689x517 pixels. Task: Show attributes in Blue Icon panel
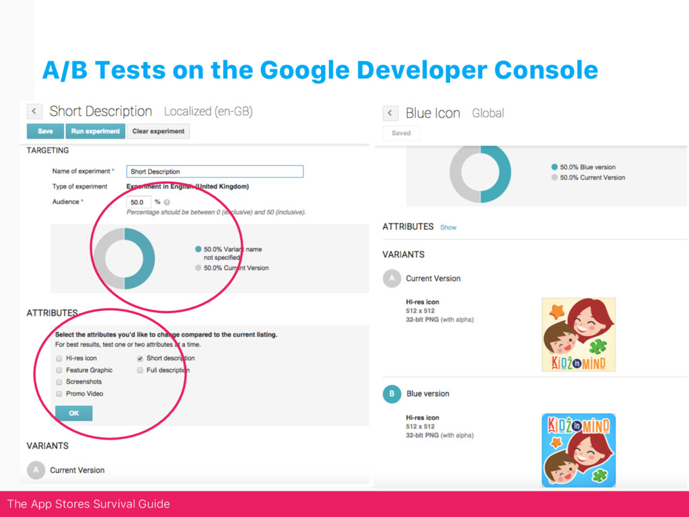coord(448,228)
